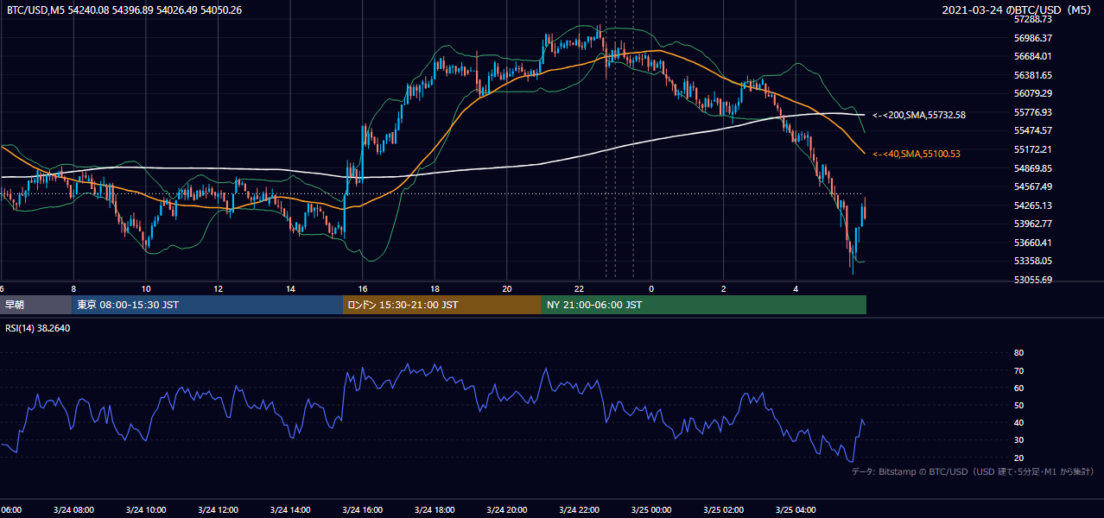Click the RSI scale value 70
Image resolution: width=1104 pixels, height=518 pixels.
pyautogui.click(x=1018, y=370)
